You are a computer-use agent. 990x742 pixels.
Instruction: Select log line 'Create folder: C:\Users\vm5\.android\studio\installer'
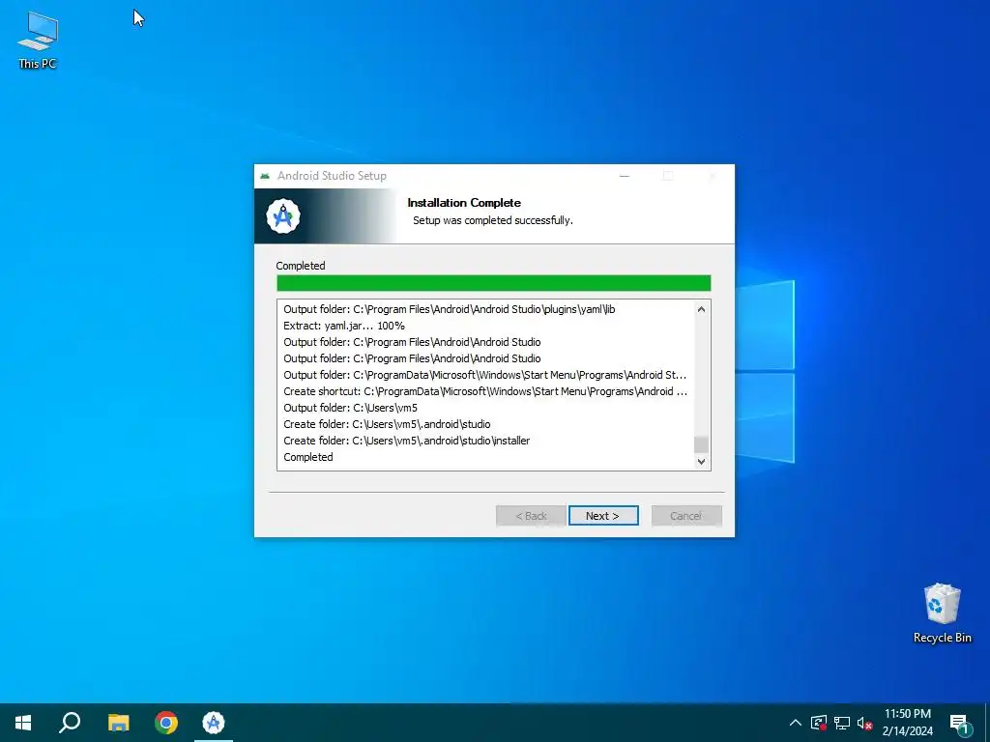click(x=407, y=441)
